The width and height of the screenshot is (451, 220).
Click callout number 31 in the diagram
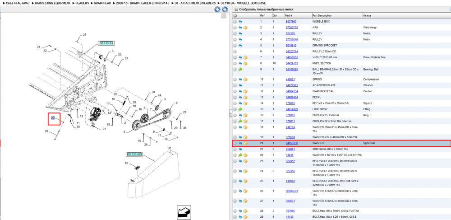coord(38,47)
